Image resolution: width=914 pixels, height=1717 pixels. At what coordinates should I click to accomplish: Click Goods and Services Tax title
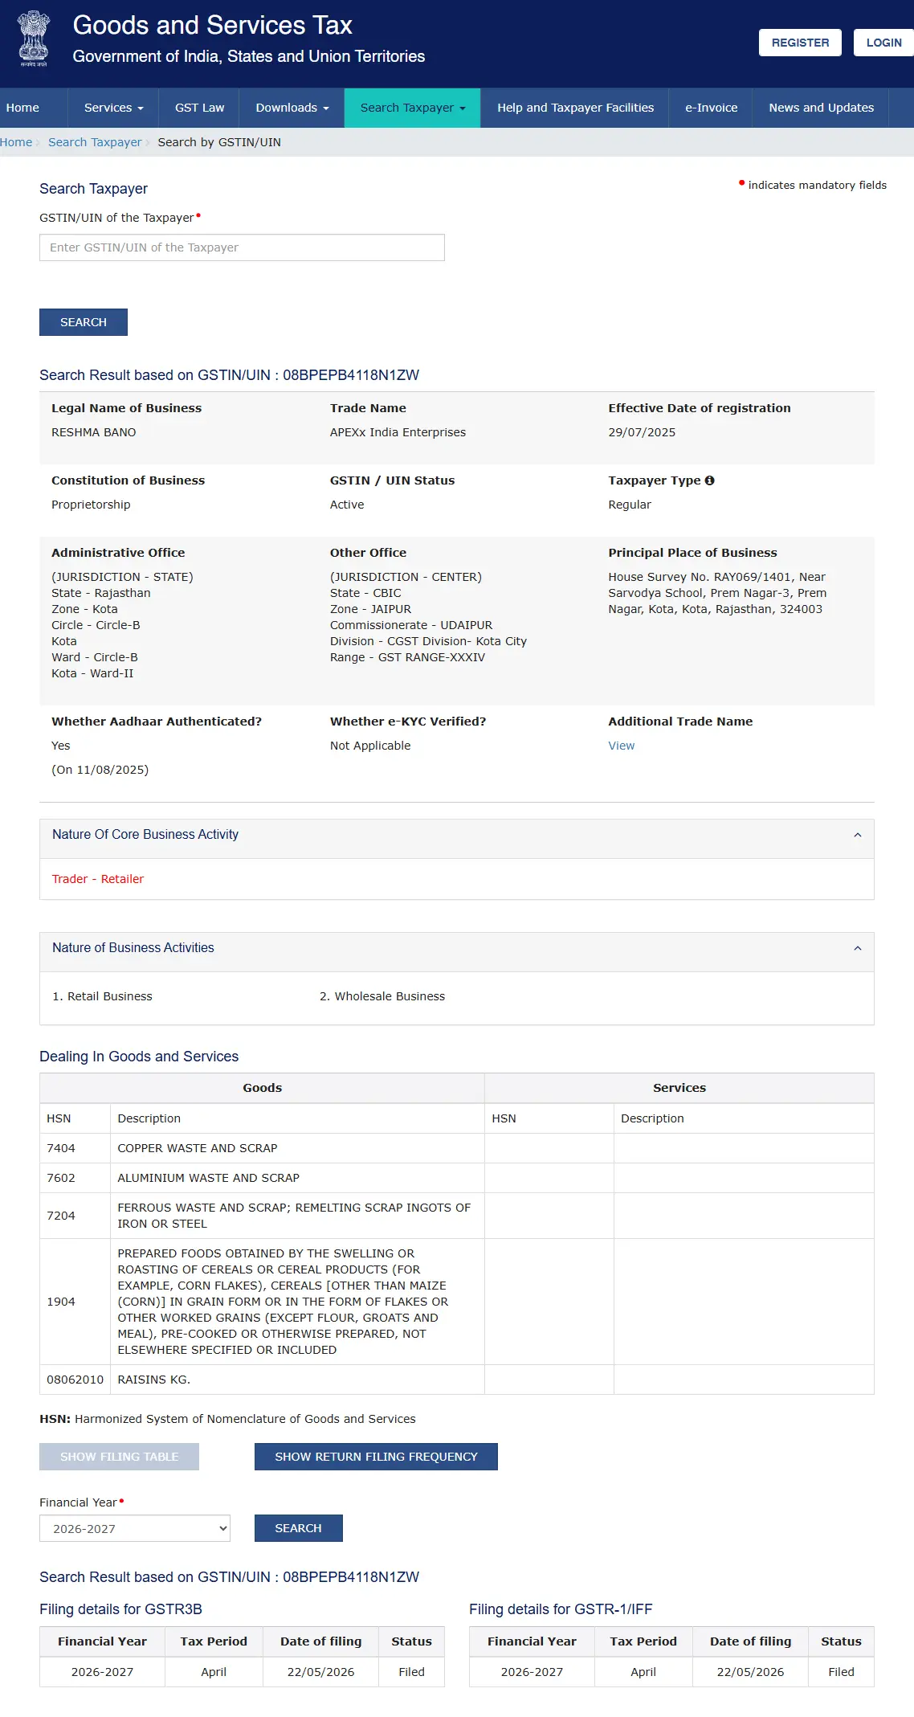click(x=212, y=26)
